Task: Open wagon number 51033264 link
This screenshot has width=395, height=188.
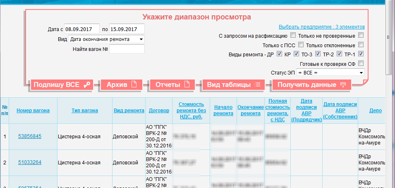Action: click(30, 162)
